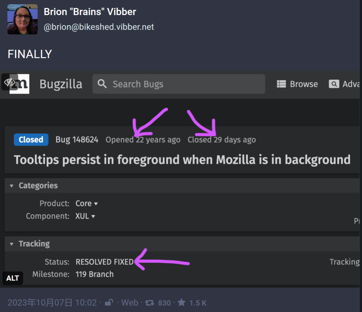Click the Browse list icon
362x312 pixels.
tap(281, 84)
